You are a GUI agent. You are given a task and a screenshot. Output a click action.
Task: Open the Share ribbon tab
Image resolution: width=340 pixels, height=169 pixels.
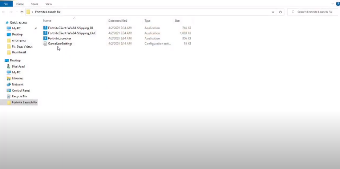tap(35, 4)
